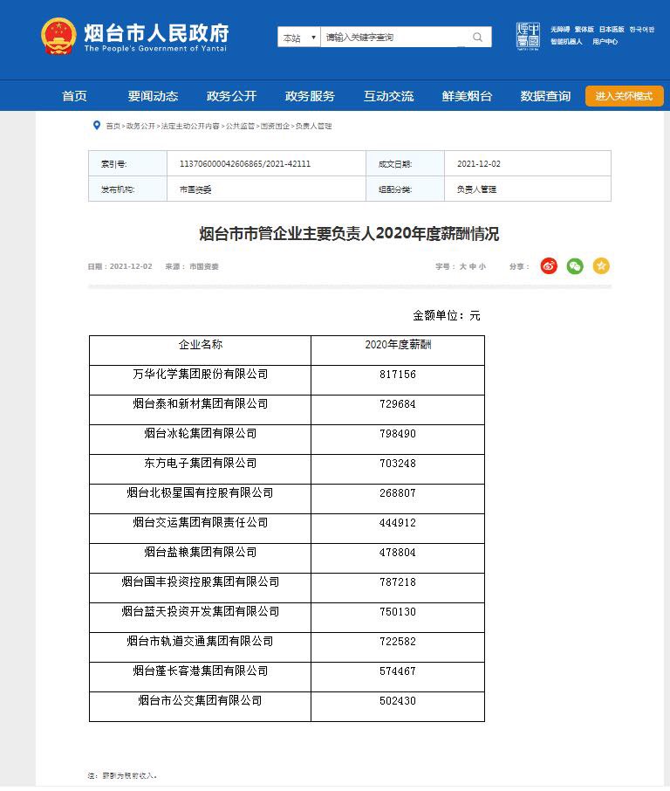Click the 成文日期 value 2021-12-02
This screenshot has height=791, width=670.
point(479,164)
